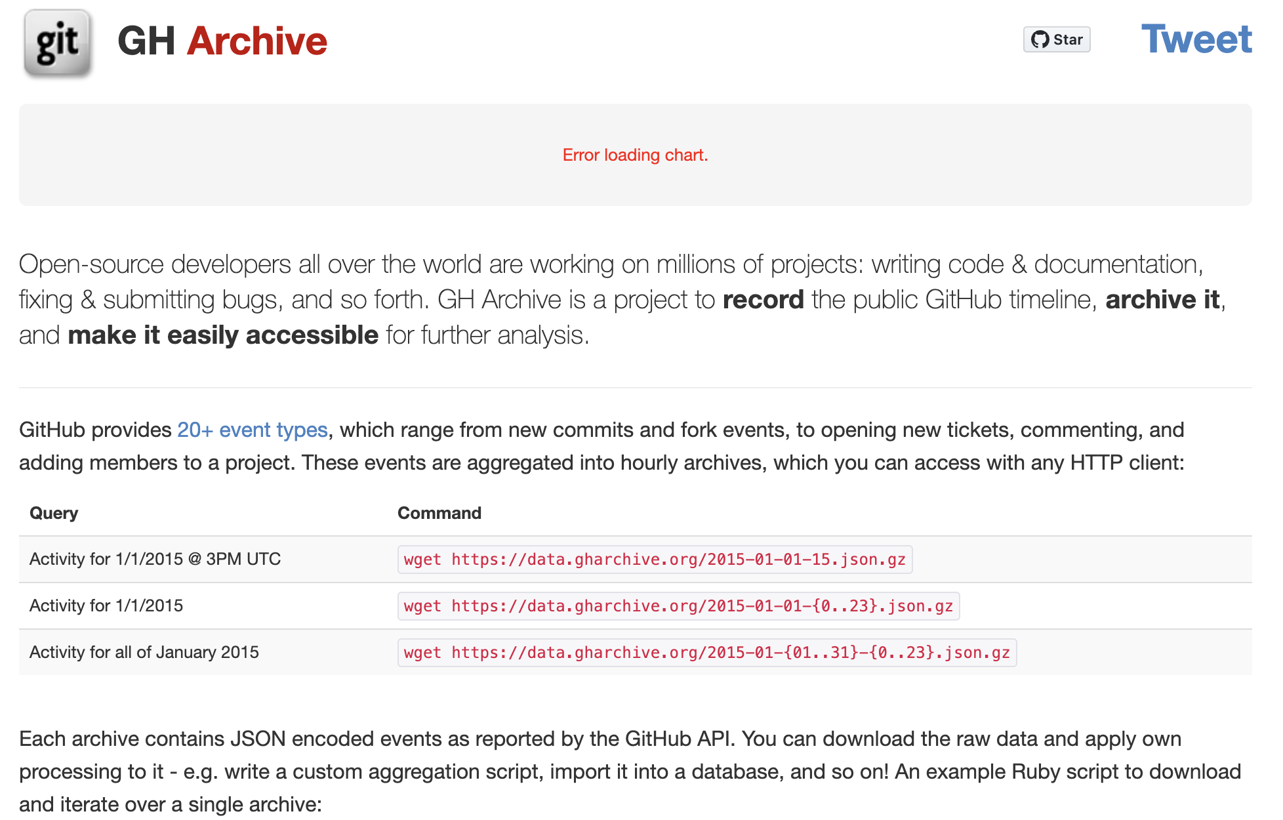
Task: Click the git logo icon
Action: click(x=57, y=43)
